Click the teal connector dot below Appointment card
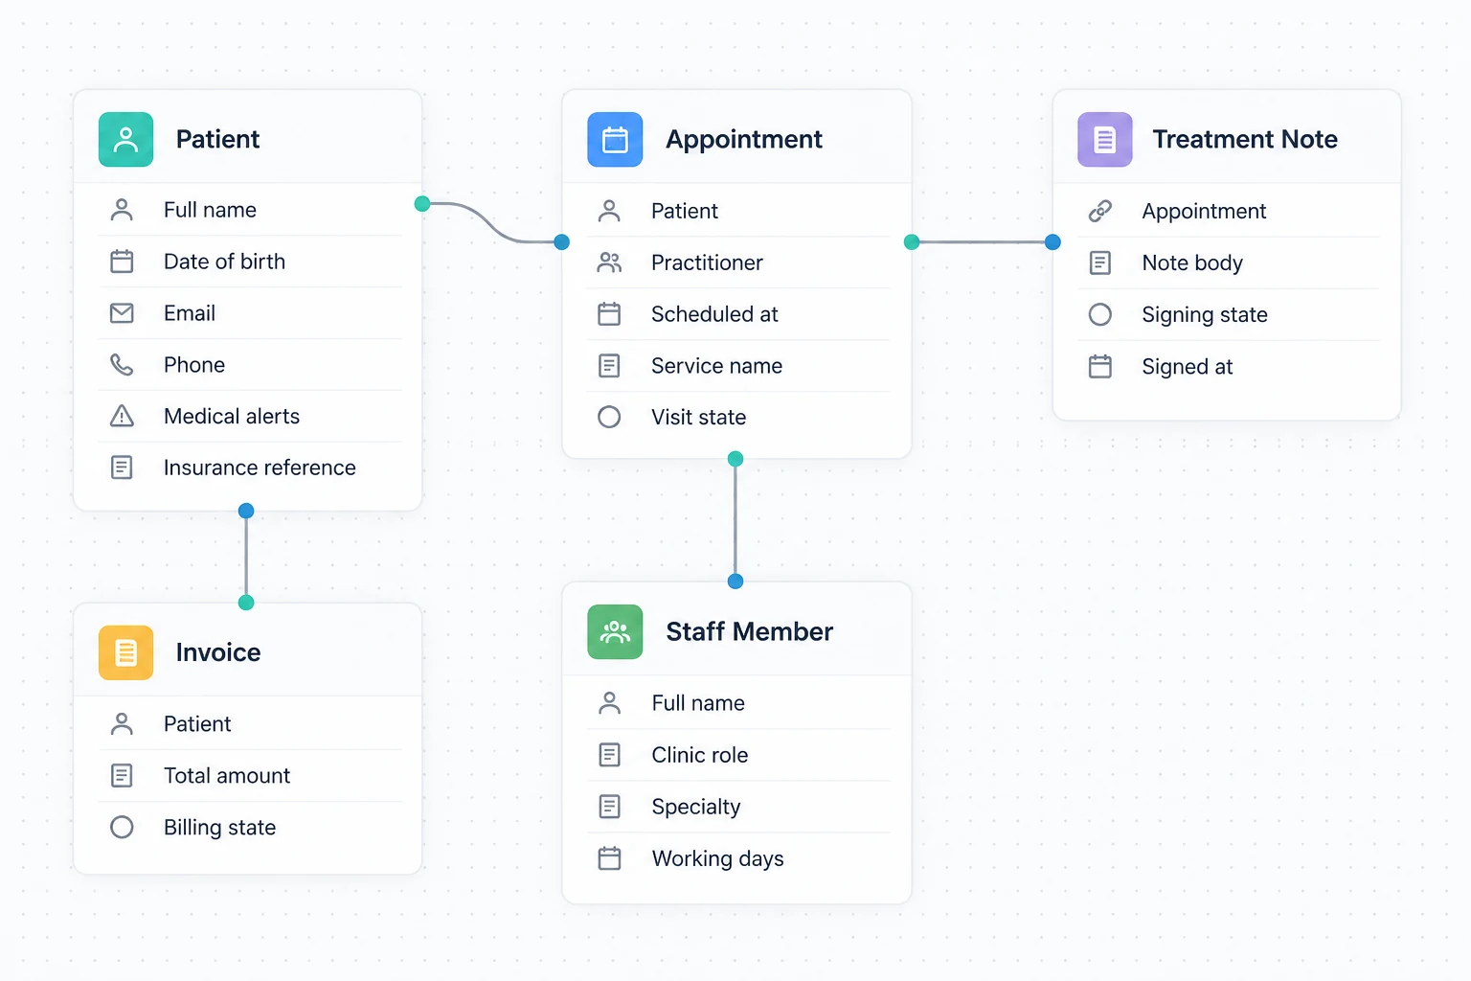The image size is (1471, 981). coord(735,459)
